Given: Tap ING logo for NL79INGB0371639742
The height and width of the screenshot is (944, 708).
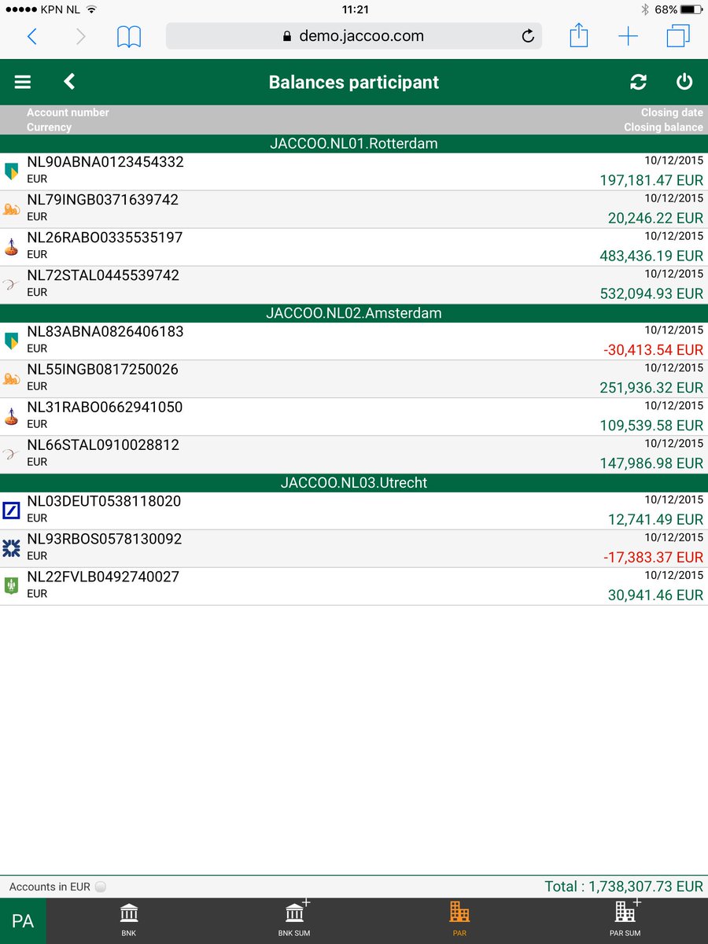Looking at the screenshot, I should coord(11,208).
